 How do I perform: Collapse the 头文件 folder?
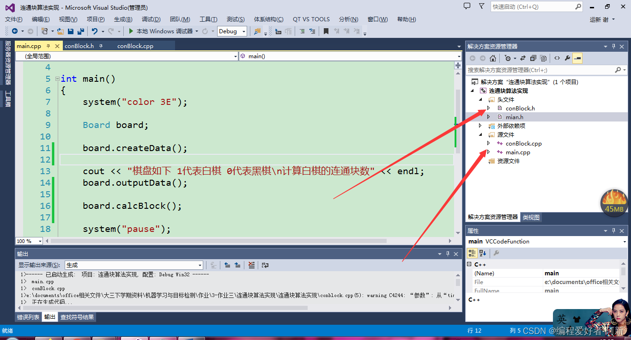[480, 99]
